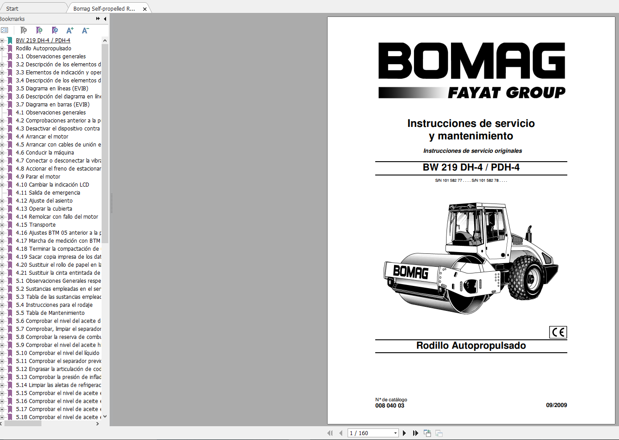
Task: Open the bookmarks options list icon
Action: click(4, 30)
